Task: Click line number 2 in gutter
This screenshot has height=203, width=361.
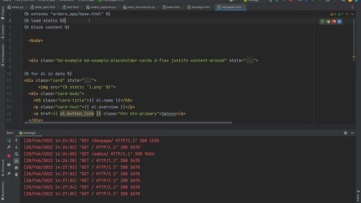Action: [10, 21]
